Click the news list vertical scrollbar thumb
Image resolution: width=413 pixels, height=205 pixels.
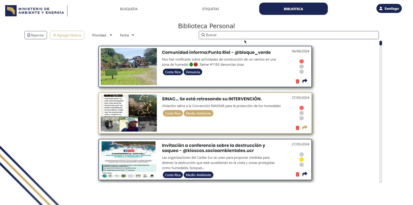coord(381,43)
